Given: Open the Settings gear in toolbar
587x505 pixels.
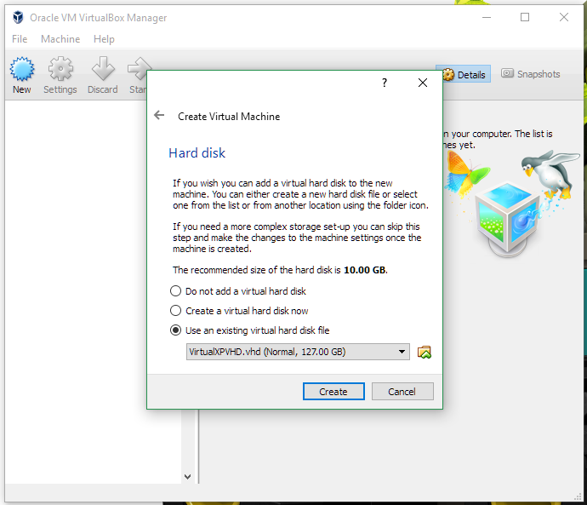Looking at the screenshot, I should pos(60,69).
